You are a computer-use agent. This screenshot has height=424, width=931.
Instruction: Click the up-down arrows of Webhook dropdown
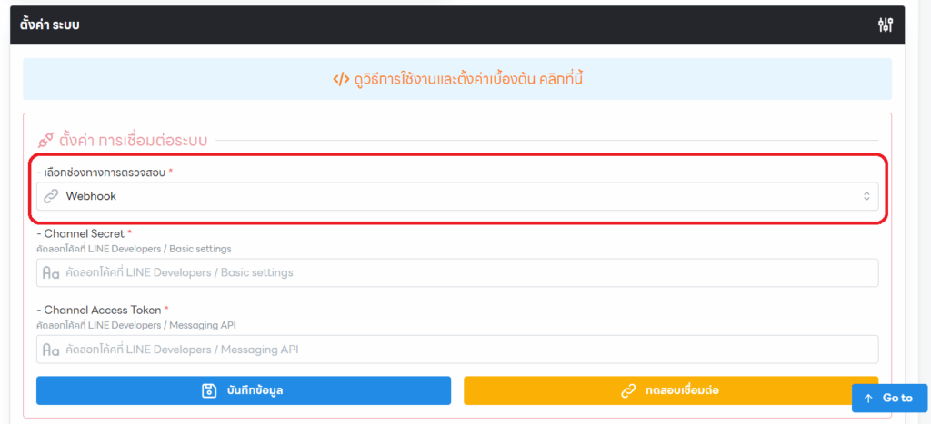866,196
